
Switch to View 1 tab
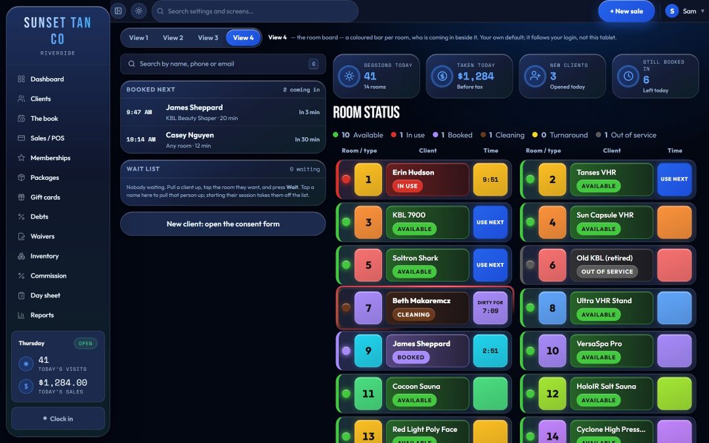tap(139, 37)
